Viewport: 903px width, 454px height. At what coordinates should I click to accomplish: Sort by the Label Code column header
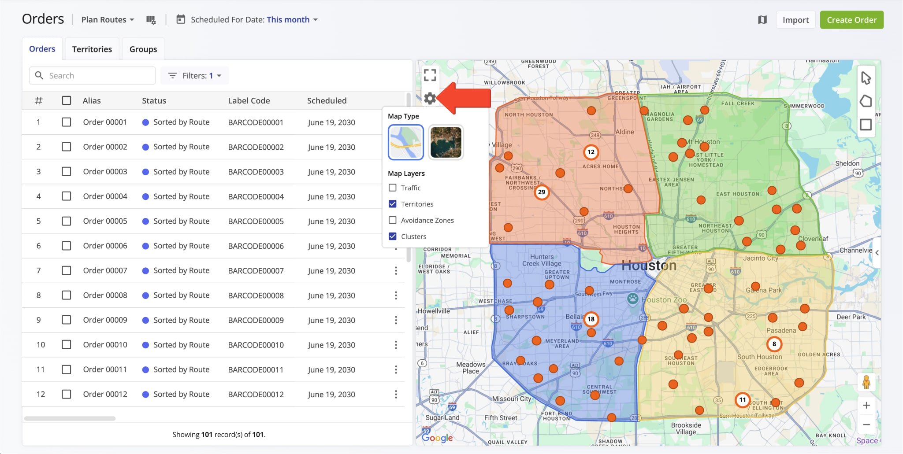(x=249, y=100)
